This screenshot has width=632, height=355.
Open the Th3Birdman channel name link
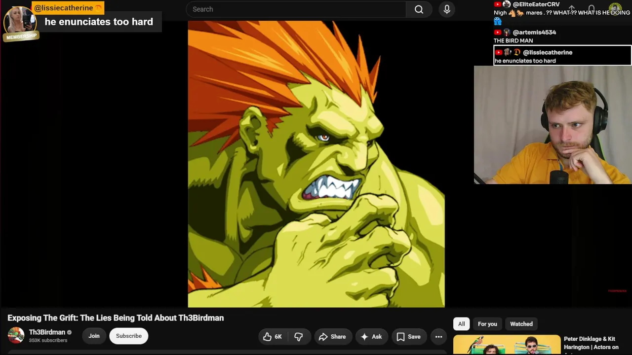tap(47, 332)
